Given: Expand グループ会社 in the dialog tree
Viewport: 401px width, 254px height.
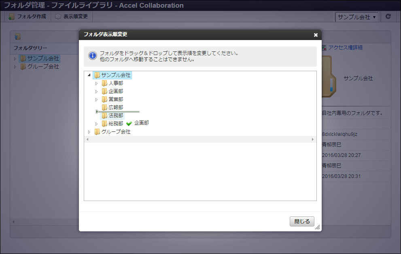Looking at the screenshot, I should click(89, 132).
